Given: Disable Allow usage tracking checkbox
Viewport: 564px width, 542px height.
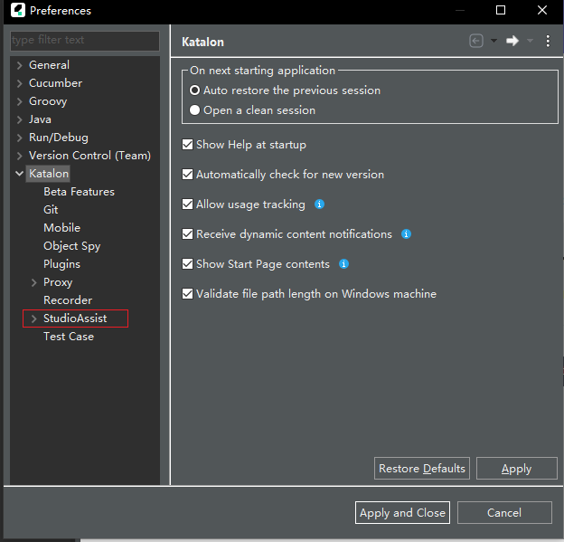Looking at the screenshot, I should (x=187, y=204).
